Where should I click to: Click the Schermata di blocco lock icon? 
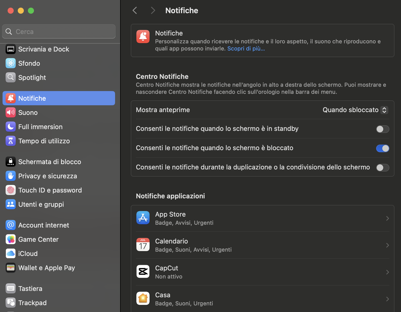coord(11,162)
